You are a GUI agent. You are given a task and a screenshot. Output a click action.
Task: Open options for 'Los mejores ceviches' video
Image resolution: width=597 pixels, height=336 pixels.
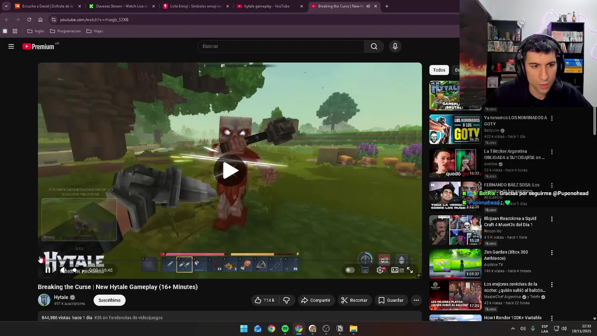(x=552, y=285)
